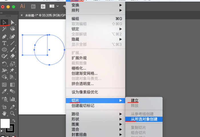Select the Zoom magnifier tool

point(13,113)
